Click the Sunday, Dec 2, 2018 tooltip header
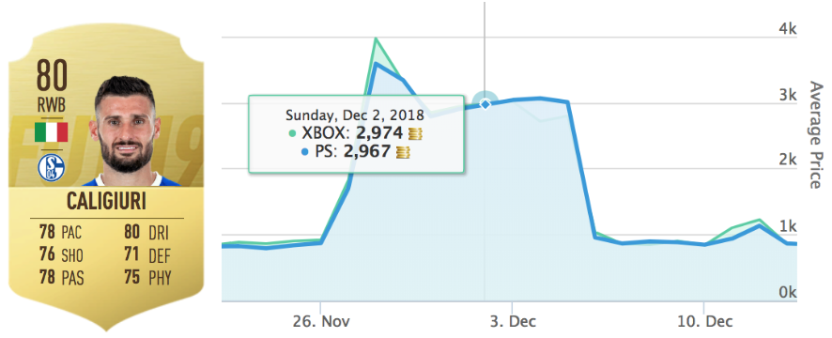832x338 pixels. (x=354, y=115)
